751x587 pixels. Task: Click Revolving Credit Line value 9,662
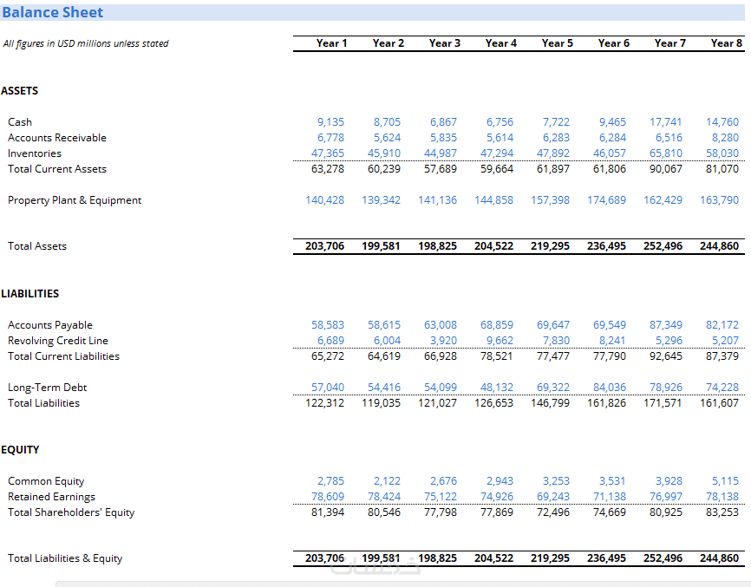500,341
